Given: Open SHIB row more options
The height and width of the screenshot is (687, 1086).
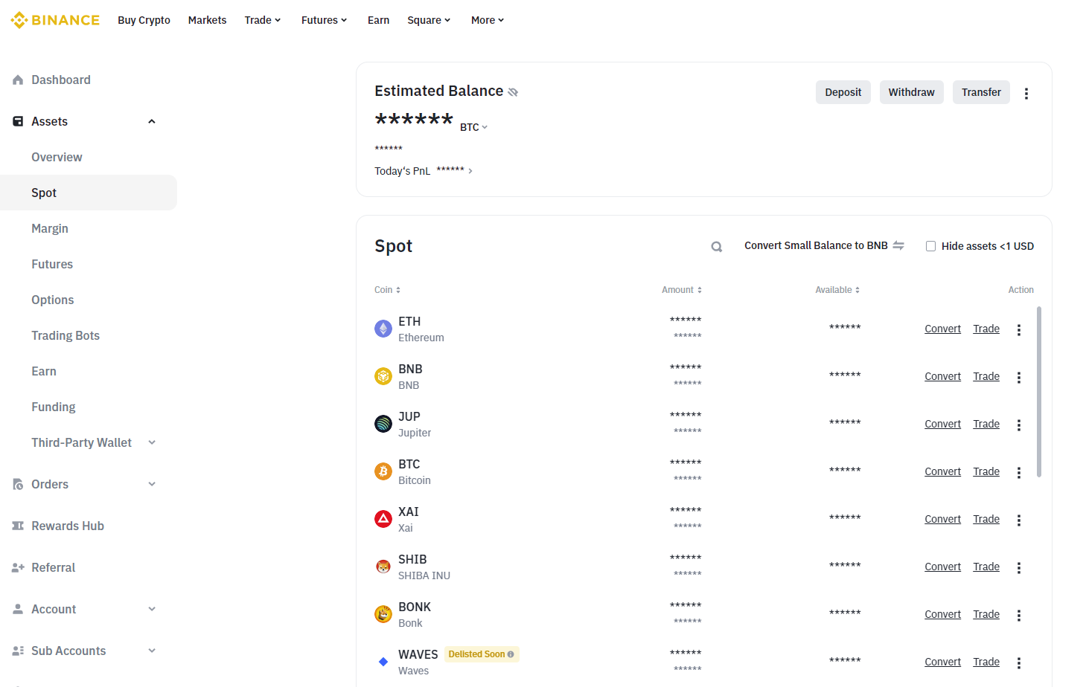Looking at the screenshot, I should (x=1019, y=568).
